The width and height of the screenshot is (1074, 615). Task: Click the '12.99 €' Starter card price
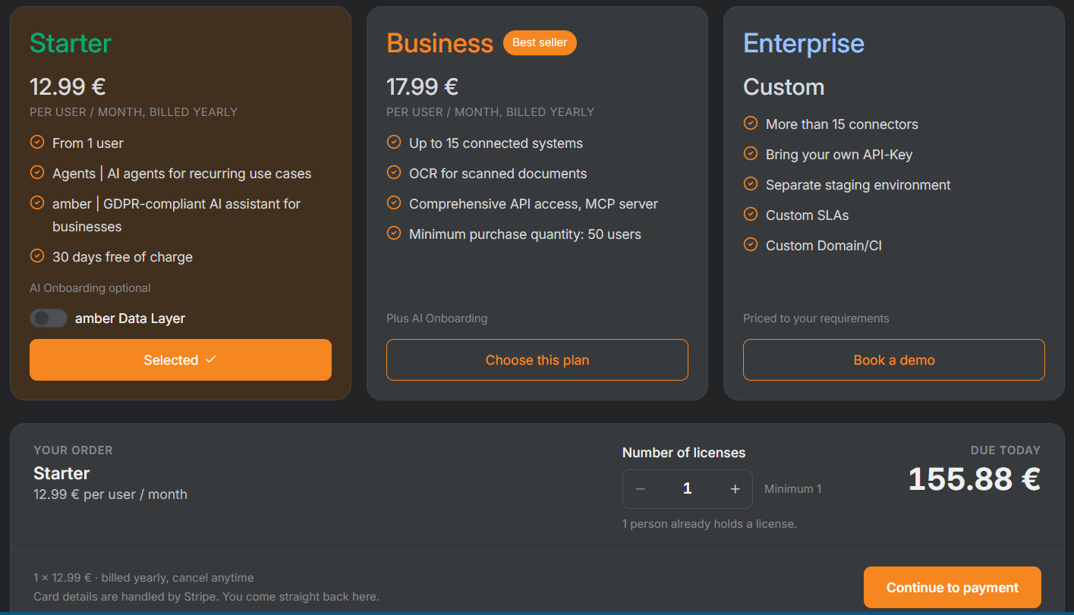(x=68, y=86)
